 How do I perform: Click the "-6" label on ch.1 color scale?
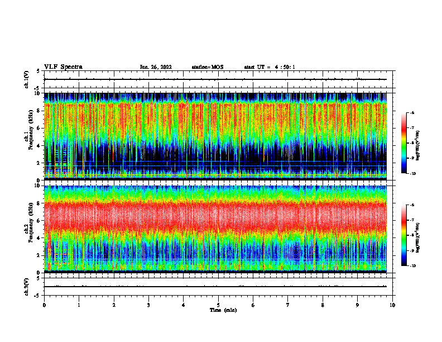412,112
